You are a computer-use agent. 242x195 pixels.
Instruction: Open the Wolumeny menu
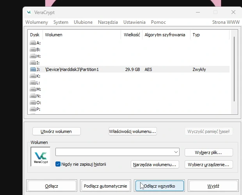(x=37, y=22)
